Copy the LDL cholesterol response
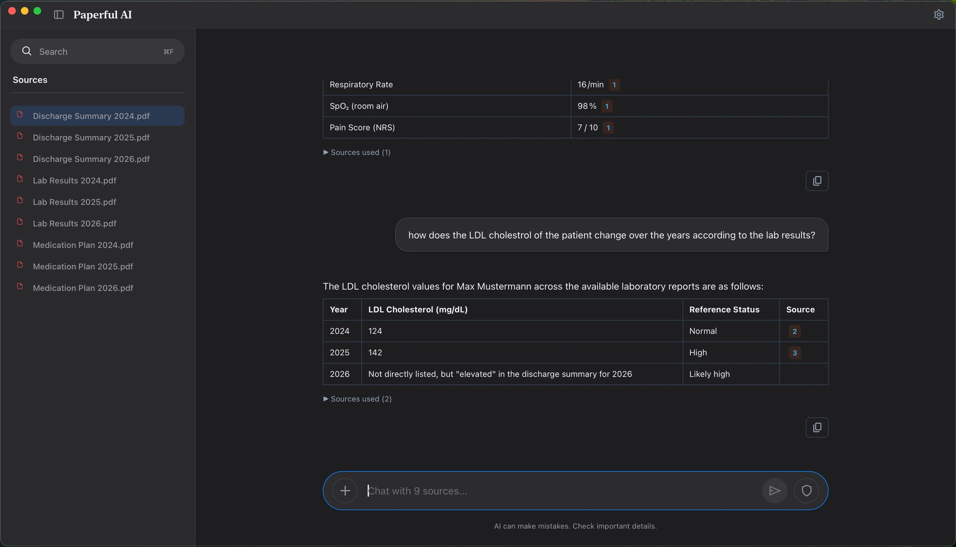Image resolution: width=956 pixels, height=547 pixels. [817, 428]
